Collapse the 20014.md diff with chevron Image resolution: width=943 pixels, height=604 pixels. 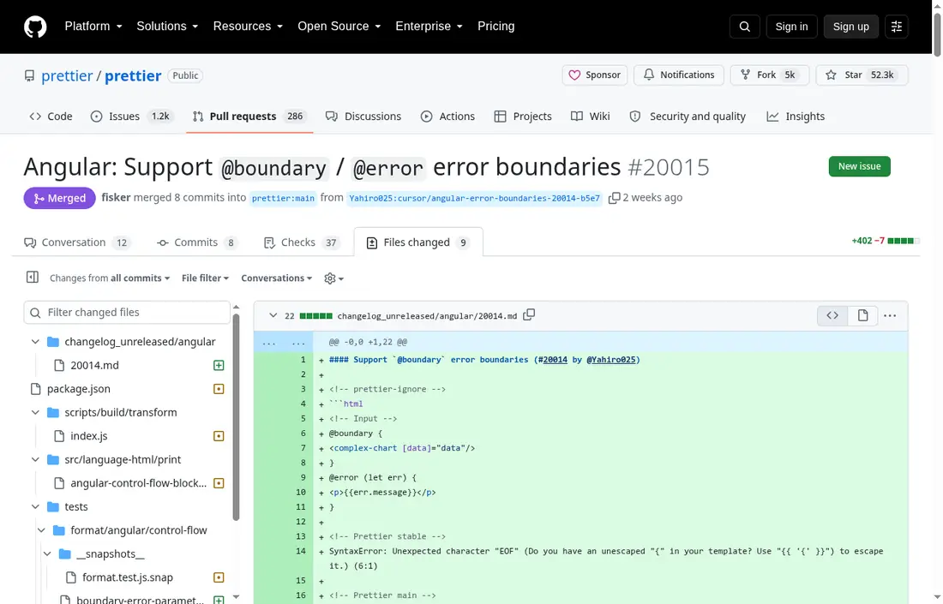pos(273,315)
